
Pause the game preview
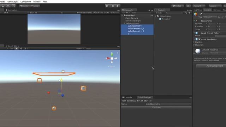(113, 6)
